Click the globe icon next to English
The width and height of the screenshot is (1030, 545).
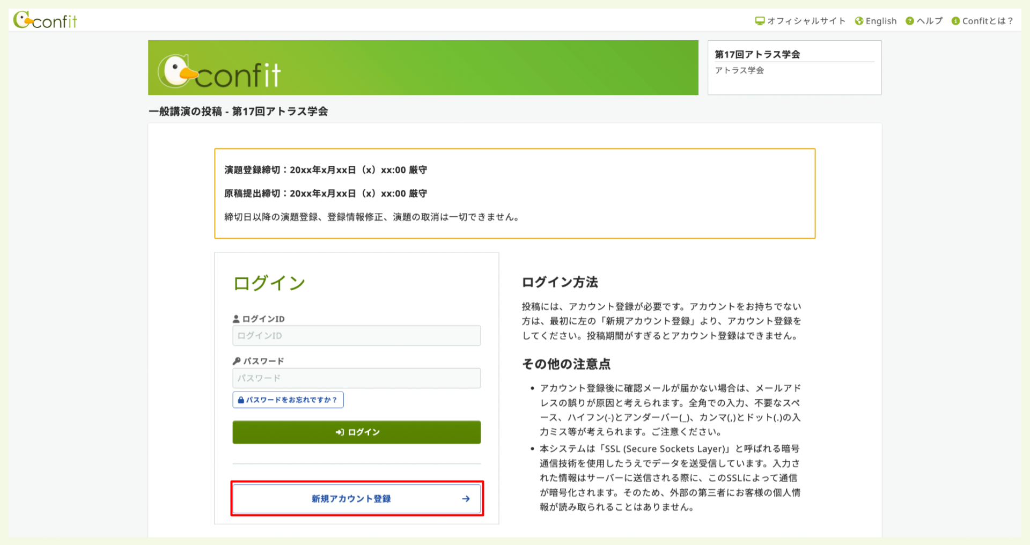(x=859, y=21)
